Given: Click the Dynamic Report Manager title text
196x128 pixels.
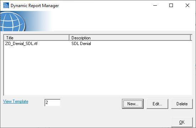Looking at the screenshot, I should pos(35,6).
